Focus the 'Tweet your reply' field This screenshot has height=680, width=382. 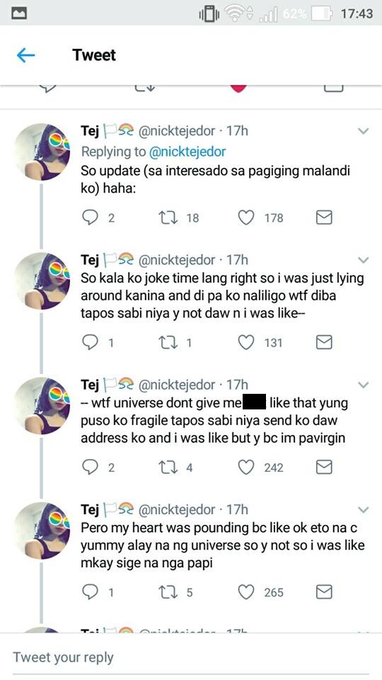[191, 657]
